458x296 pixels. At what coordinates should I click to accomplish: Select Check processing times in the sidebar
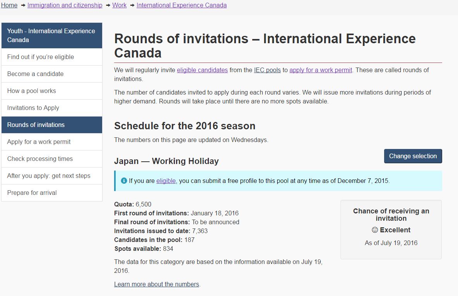click(x=52, y=159)
